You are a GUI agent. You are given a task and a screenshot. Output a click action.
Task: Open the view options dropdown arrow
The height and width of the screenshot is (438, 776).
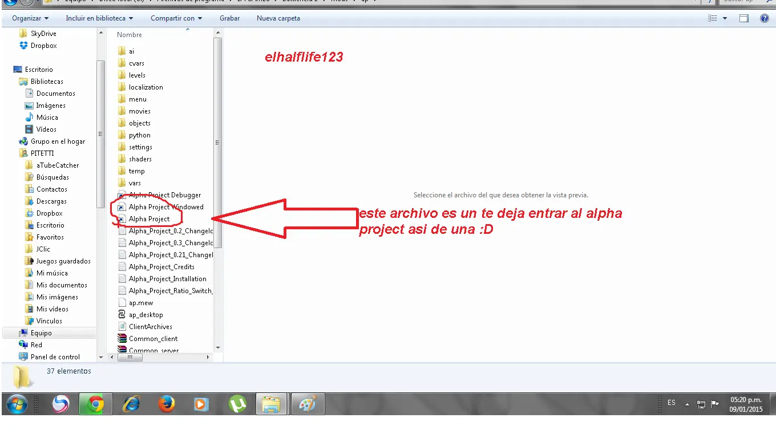point(725,18)
